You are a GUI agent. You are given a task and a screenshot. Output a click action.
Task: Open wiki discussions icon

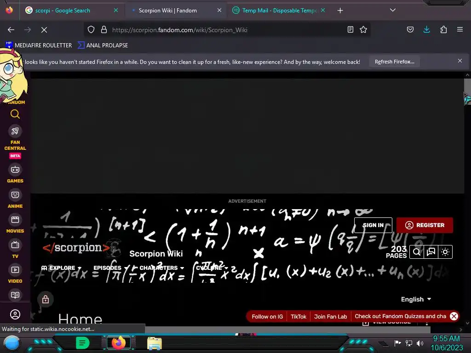pos(431,252)
